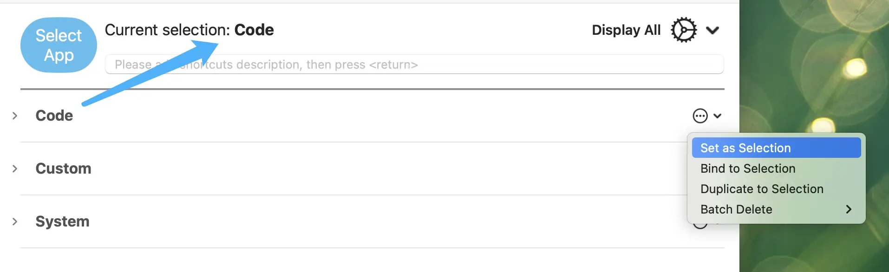Toggle the Code row options dropdown chevron
The width and height of the screenshot is (889, 272).
point(718,116)
